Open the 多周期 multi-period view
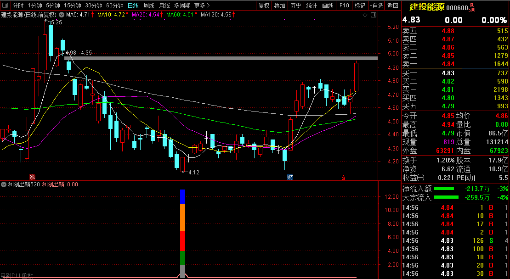Screen dimensions: 510x279 point(182,6)
